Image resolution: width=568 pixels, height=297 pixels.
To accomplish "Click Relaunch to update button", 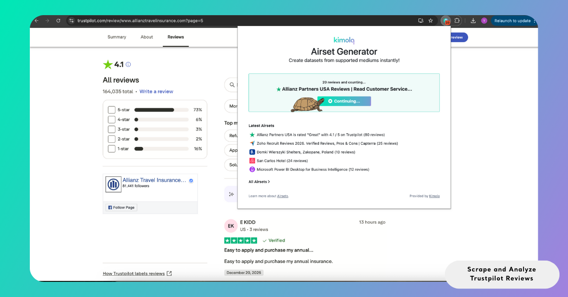I will point(513,21).
